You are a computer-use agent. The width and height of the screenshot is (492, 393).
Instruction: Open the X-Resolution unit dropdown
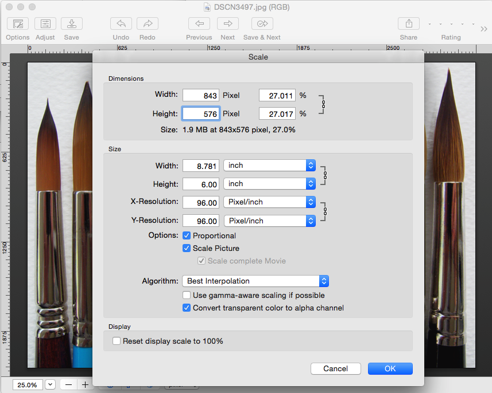click(x=270, y=202)
